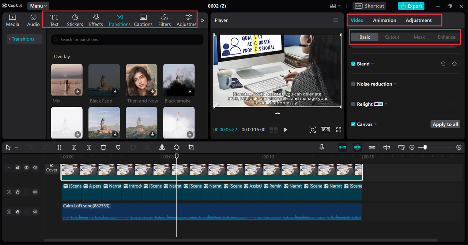Show more tabs with double chevron

202,20
